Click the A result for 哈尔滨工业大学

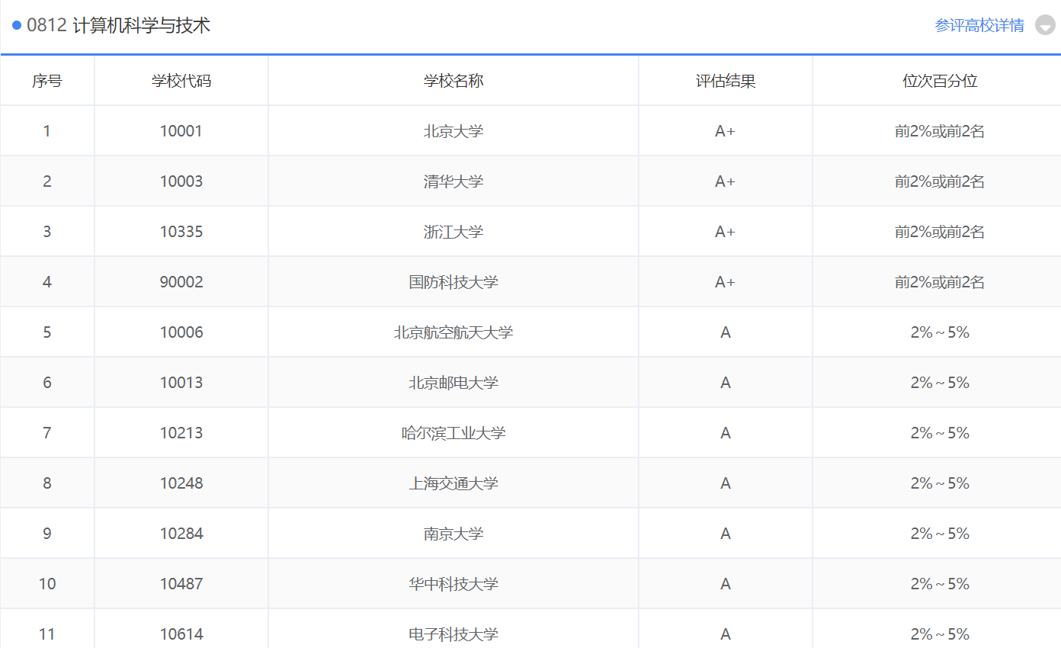pyautogui.click(x=726, y=433)
